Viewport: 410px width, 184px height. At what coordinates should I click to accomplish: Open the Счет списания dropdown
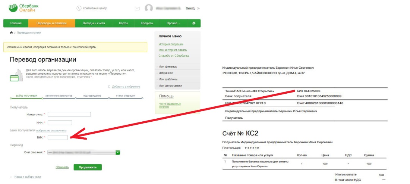pyautogui.click(x=118, y=152)
